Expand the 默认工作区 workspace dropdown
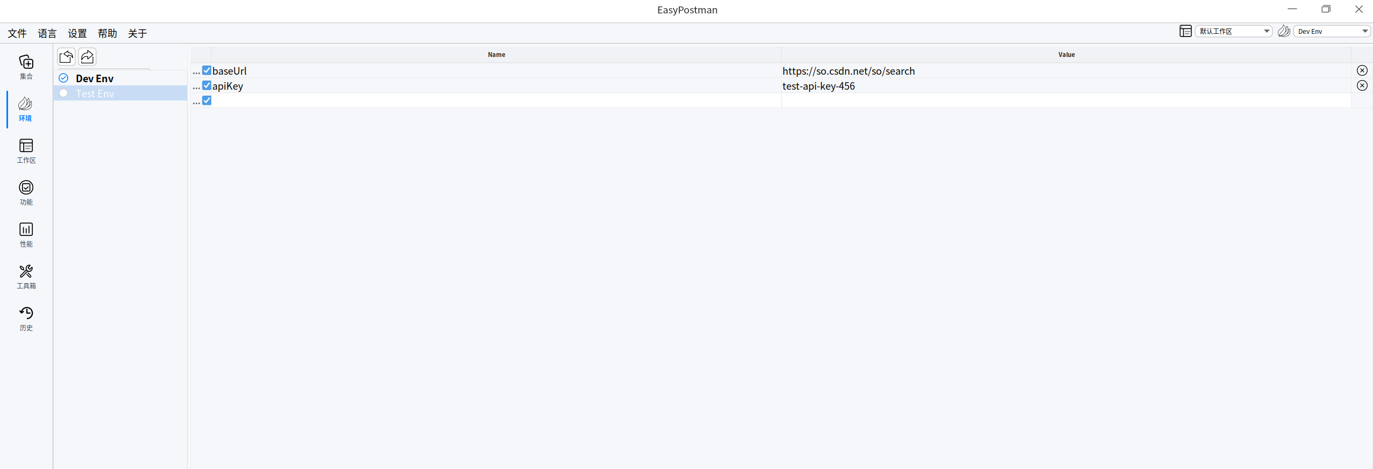 click(1233, 31)
